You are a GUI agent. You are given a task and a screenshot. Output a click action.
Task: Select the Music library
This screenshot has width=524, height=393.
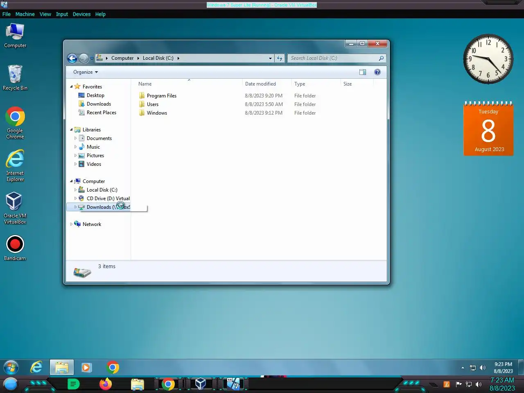(x=93, y=147)
